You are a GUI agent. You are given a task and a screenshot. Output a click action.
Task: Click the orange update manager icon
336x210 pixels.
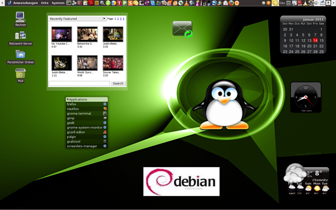click(237, 3)
